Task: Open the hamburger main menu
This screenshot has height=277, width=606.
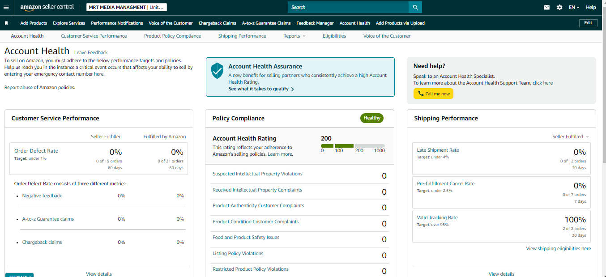Action: 6,7
